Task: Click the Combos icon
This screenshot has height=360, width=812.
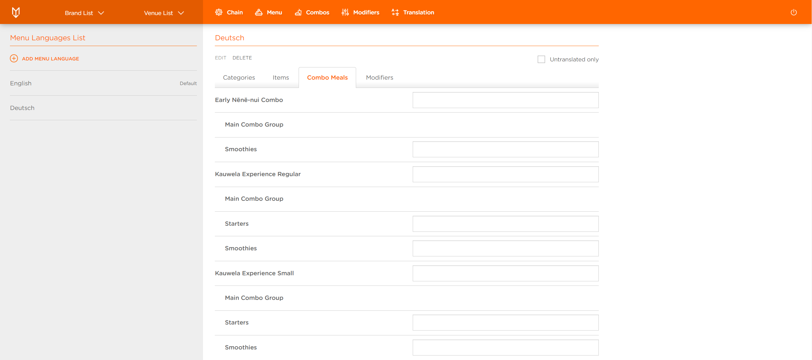Action: coord(298,12)
